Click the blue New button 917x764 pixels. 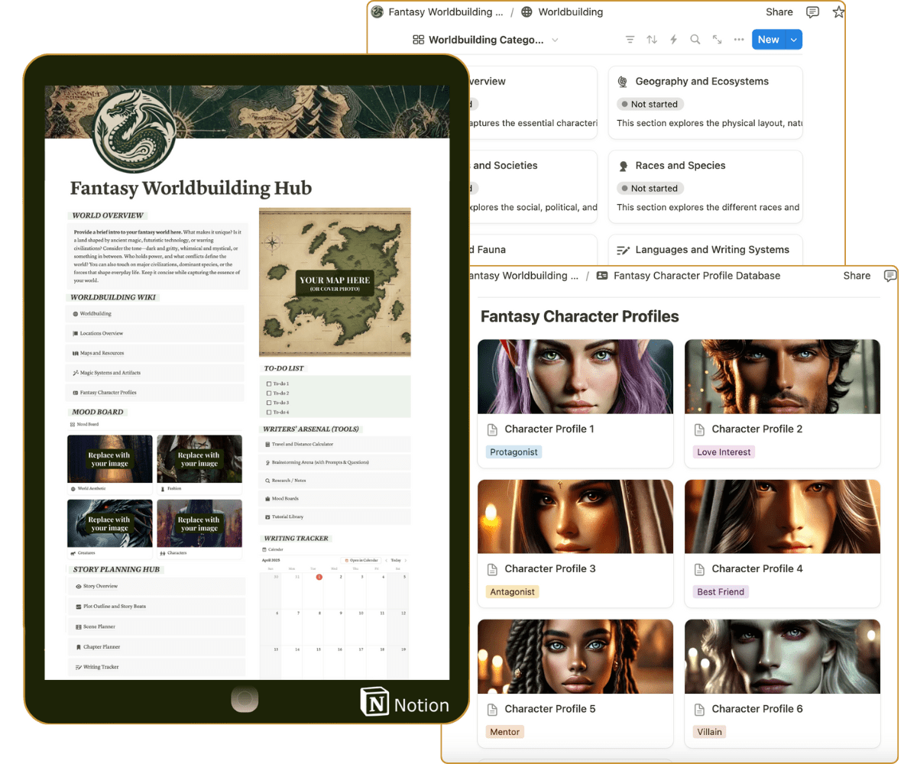(x=768, y=40)
